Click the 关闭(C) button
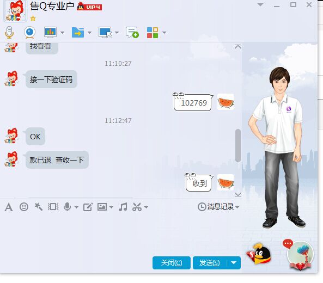This screenshot has width=323, height=283. [172, 263]
